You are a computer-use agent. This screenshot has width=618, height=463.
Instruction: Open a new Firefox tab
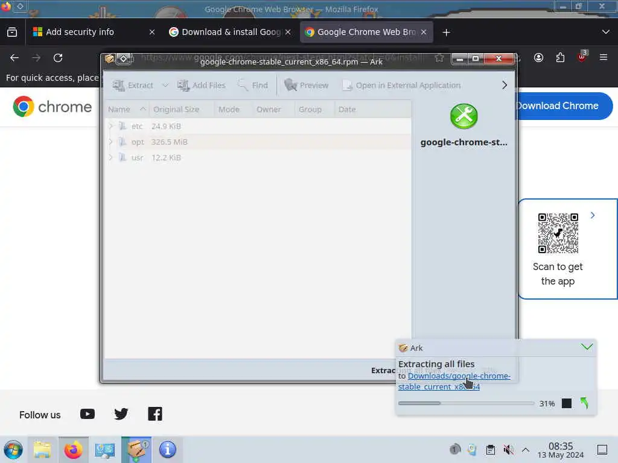click(446, 33)
